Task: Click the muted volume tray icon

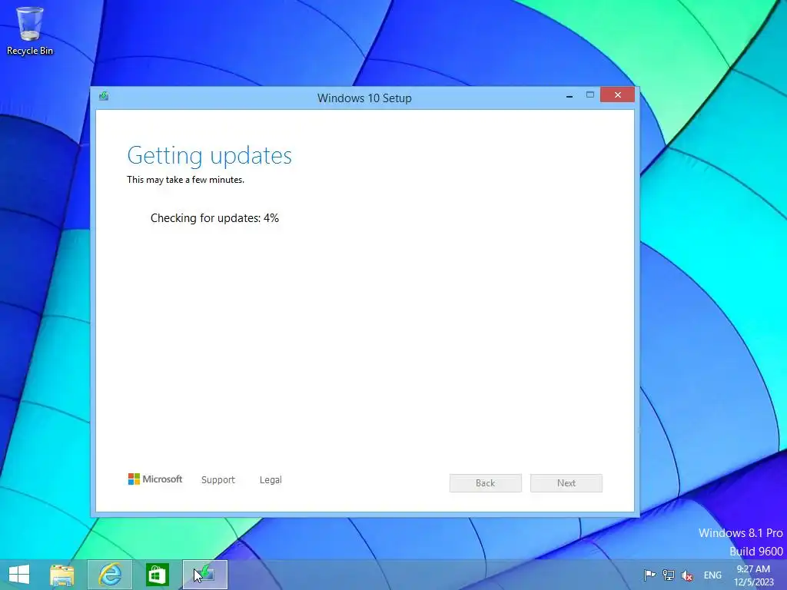Action: tap(687, 575)
